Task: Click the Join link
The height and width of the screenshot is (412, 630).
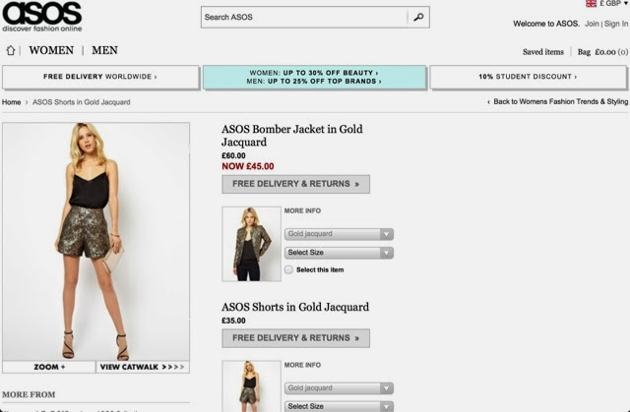Action: tap(592, 24)
